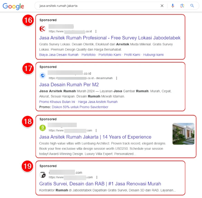This screenshot has width=202, height=198.
Task: Open Diskon 50% untuk Promo Savetember link
Action: pyautogui.click(x=80, y=107)
